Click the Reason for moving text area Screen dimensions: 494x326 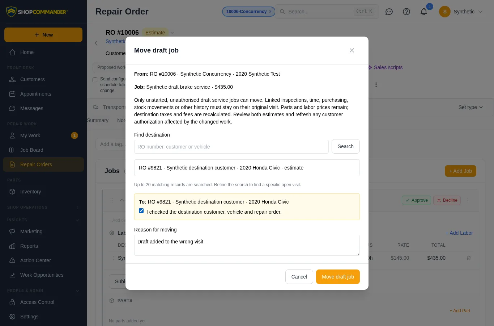tap(247, 245)
